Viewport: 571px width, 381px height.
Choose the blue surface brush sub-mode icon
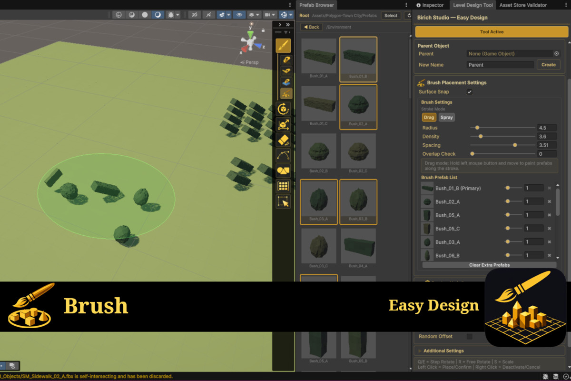pos(286,82)
